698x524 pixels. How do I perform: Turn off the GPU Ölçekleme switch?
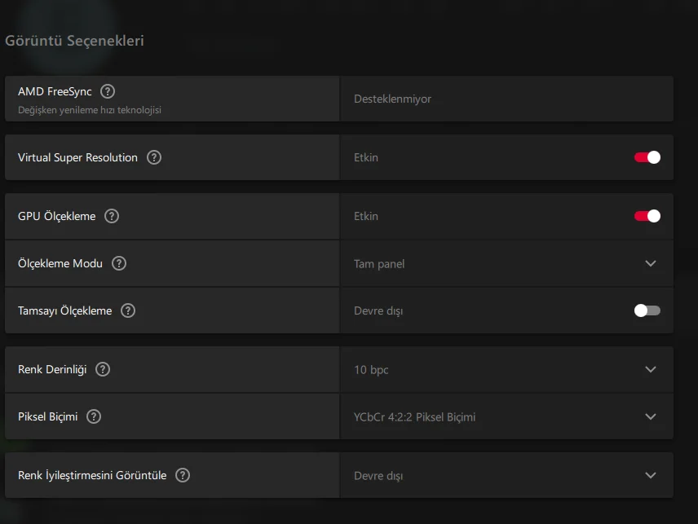point(647,216)
